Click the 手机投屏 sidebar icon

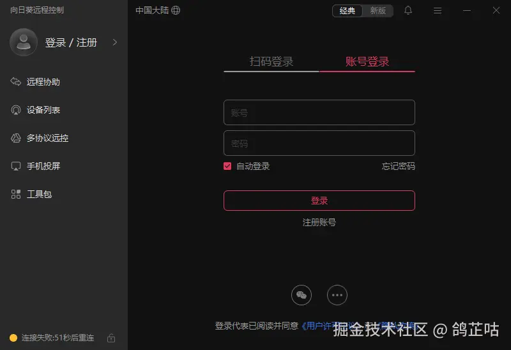pyautogui.click(x=15, y=166)
